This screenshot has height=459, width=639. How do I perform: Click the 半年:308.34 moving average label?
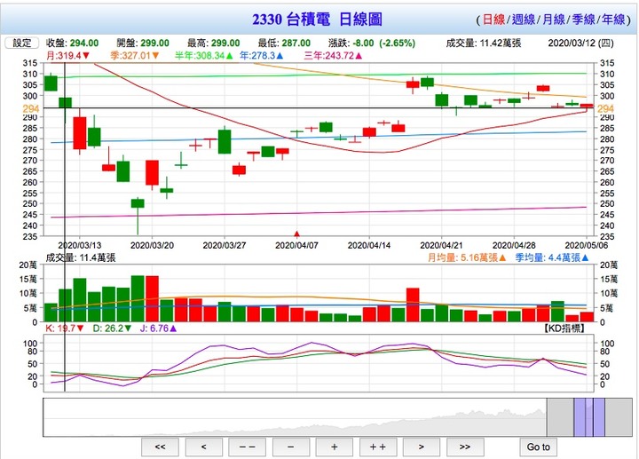[x=204, y=55]
